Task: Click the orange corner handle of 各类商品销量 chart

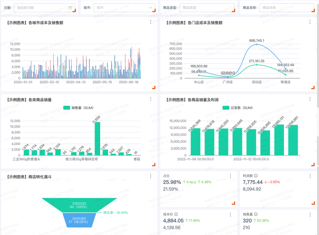Action: 154,165
